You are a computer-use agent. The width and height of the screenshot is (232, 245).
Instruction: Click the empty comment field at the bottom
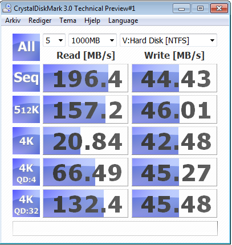pos(115,228)
